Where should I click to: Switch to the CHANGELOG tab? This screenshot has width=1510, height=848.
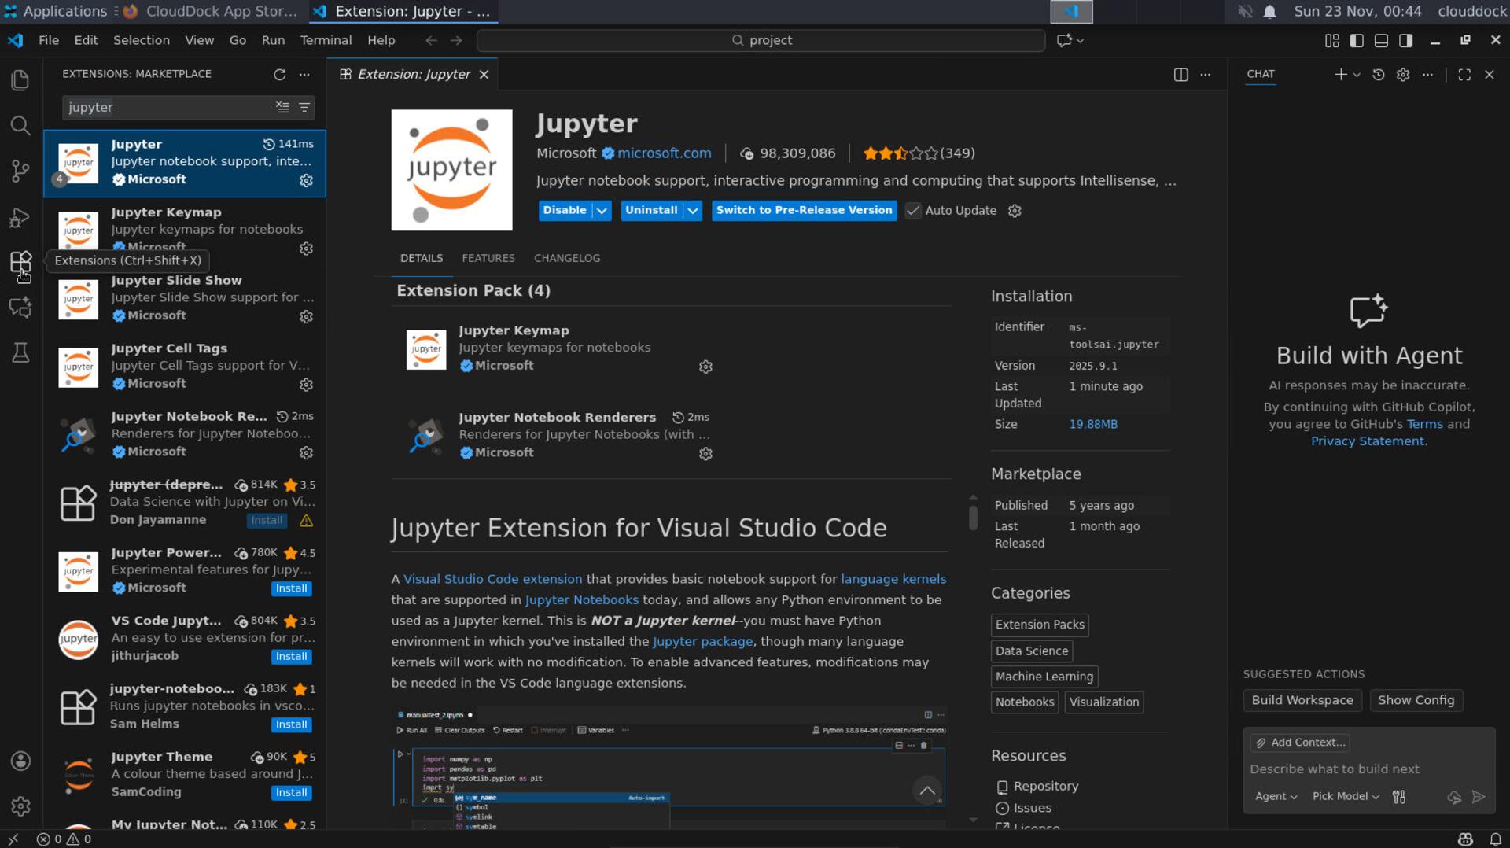pyautogui.click(x=567, y=258)
